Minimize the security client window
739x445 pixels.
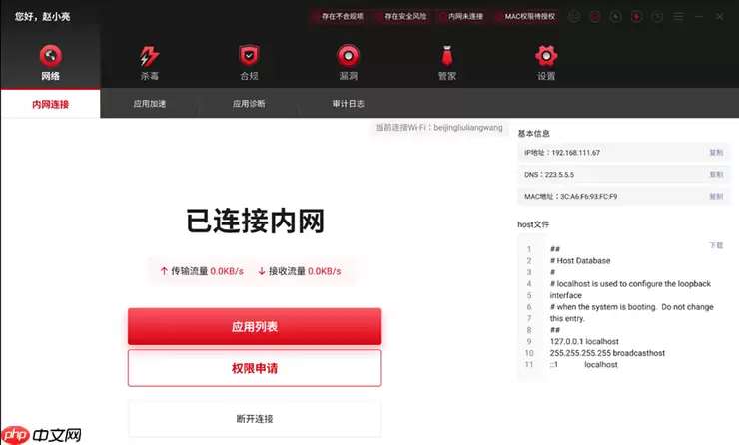699,17
